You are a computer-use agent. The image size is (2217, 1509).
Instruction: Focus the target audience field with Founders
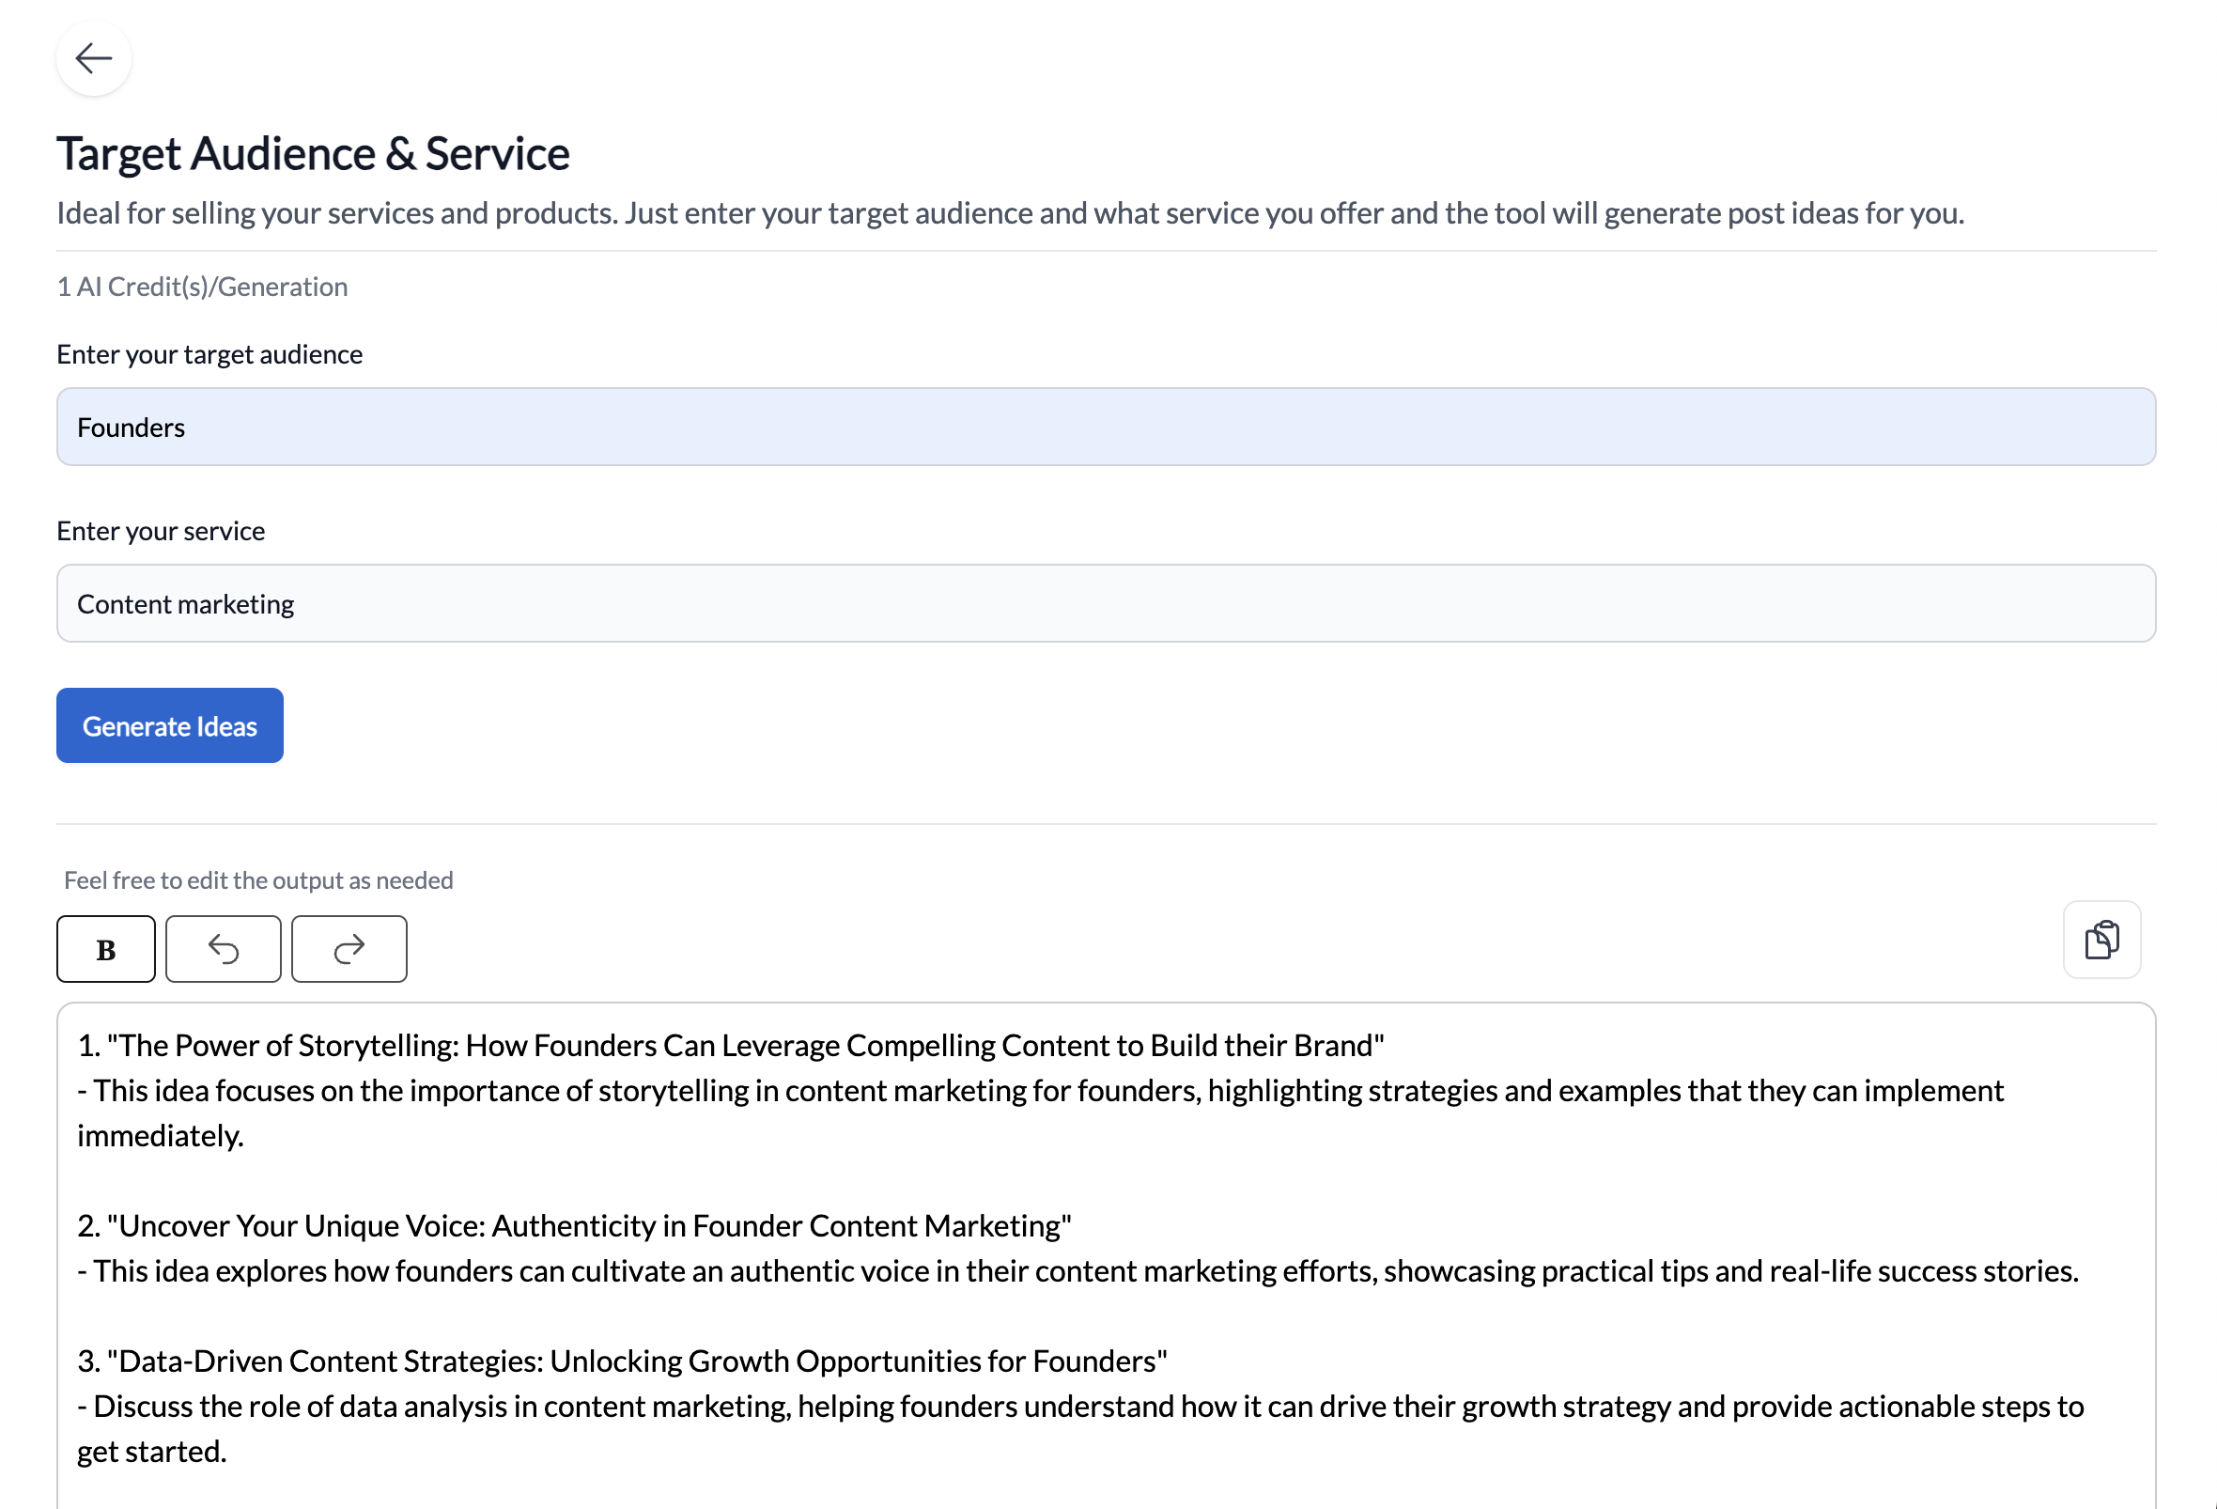(1106, 428)
